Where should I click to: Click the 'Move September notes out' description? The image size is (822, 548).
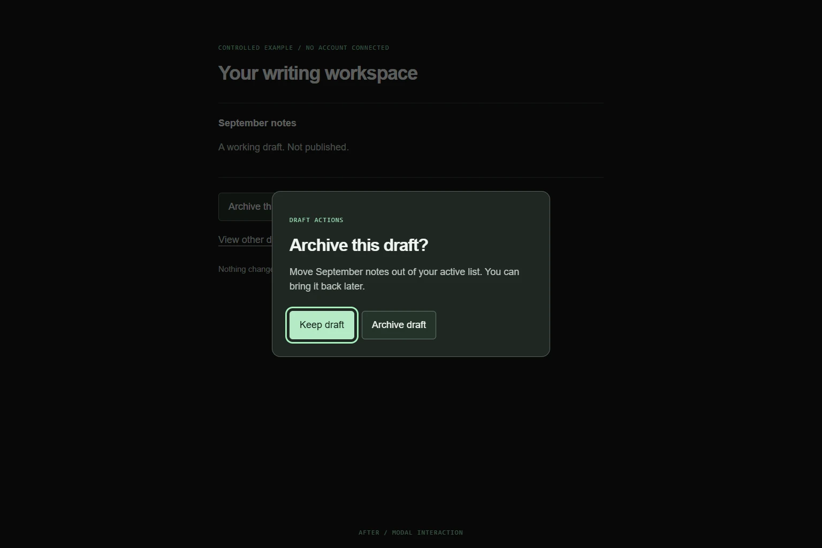tap(404, 279)
